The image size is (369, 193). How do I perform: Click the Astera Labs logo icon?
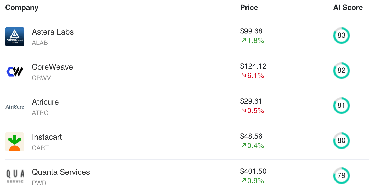15,37
